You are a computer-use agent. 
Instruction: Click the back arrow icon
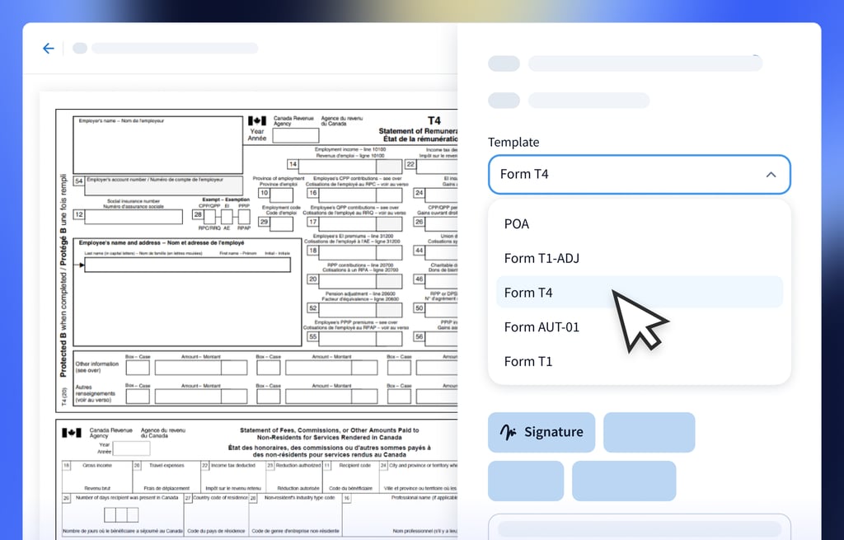[x=48, y=48]
